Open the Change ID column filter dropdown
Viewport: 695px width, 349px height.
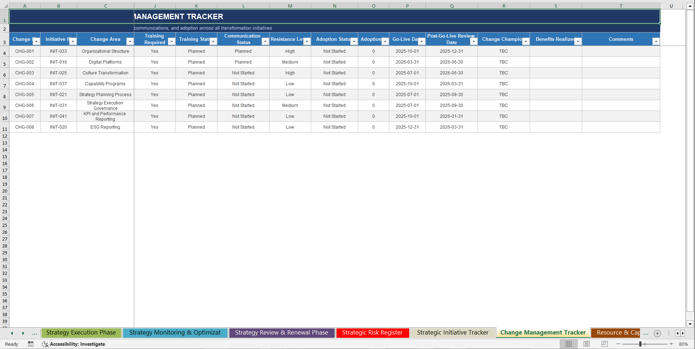point(36,42)
